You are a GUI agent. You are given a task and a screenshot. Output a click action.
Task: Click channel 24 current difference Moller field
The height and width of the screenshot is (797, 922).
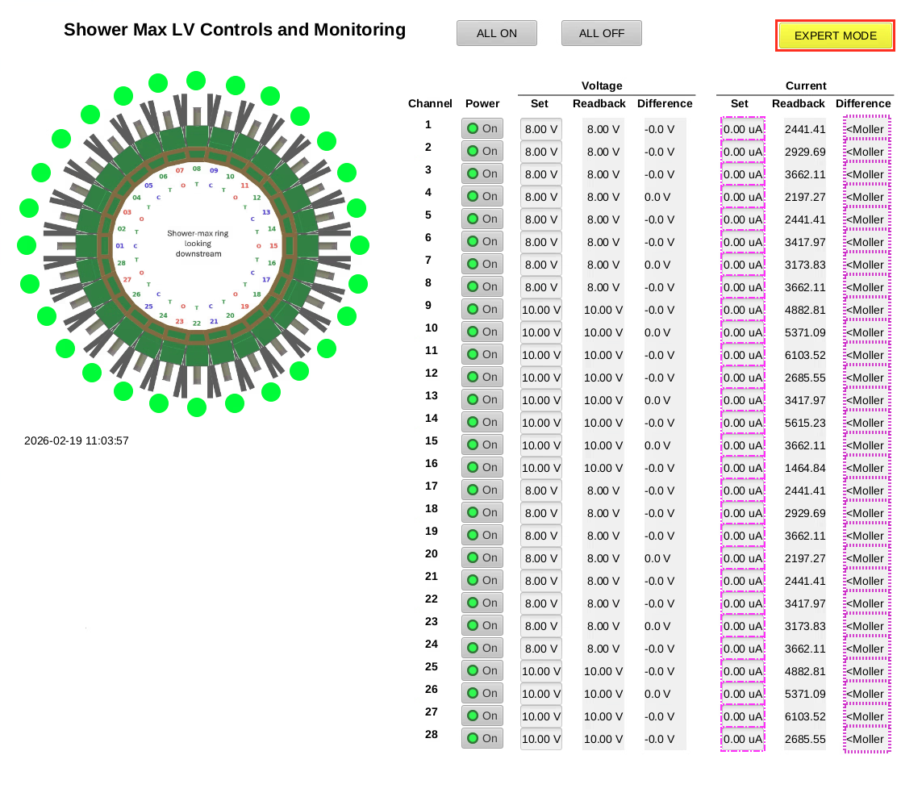(867, 648)
